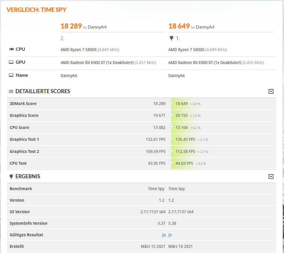Collapse the Ergebnis section
This screenshot has height=253, width=284.
(271, 177)
